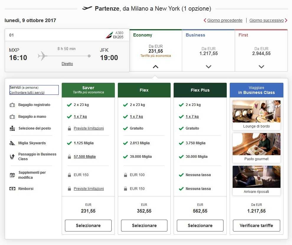
Task: Click the 2.813 Miglia Skywards value
Action: (140, 143)
